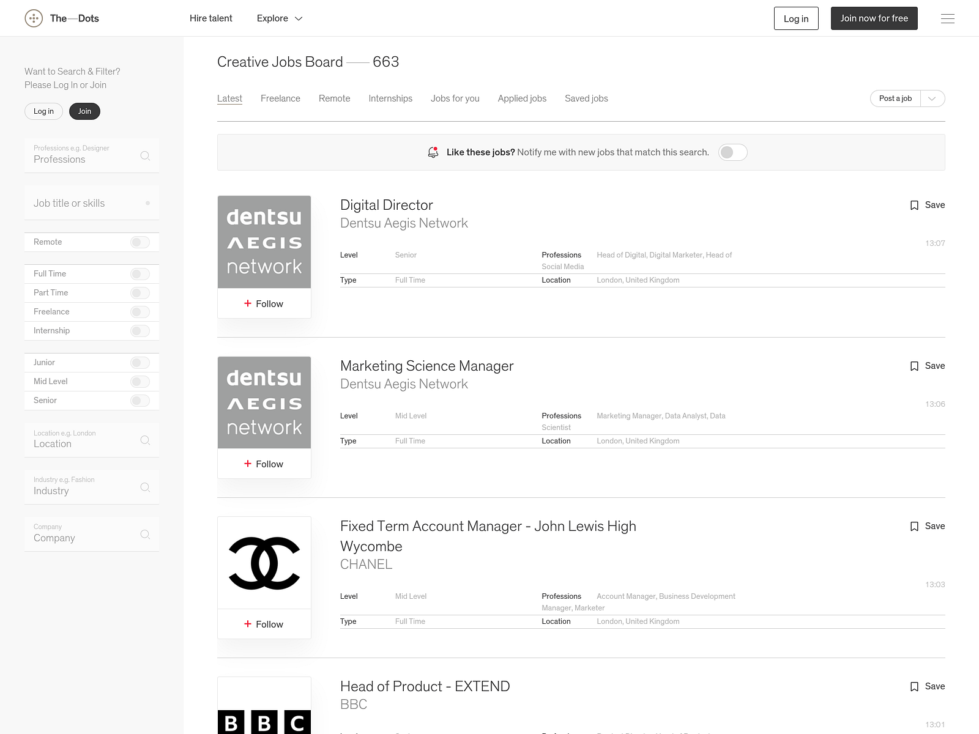This screenshot has height=734, width=979.
Task: Click the notification bell icon
Action: tap(433, 152)
